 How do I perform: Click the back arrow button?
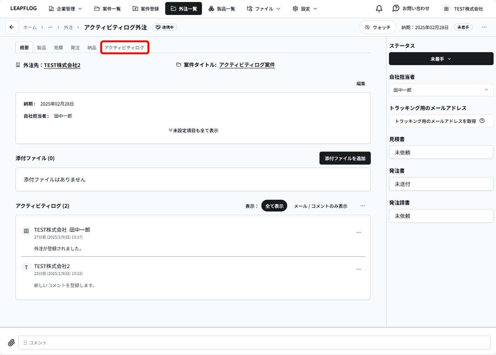tap(12, 27)
